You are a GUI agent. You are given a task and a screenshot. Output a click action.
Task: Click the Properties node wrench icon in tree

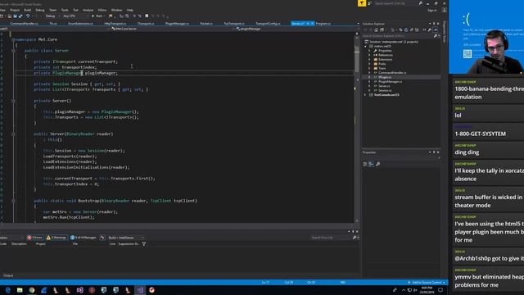375,51
